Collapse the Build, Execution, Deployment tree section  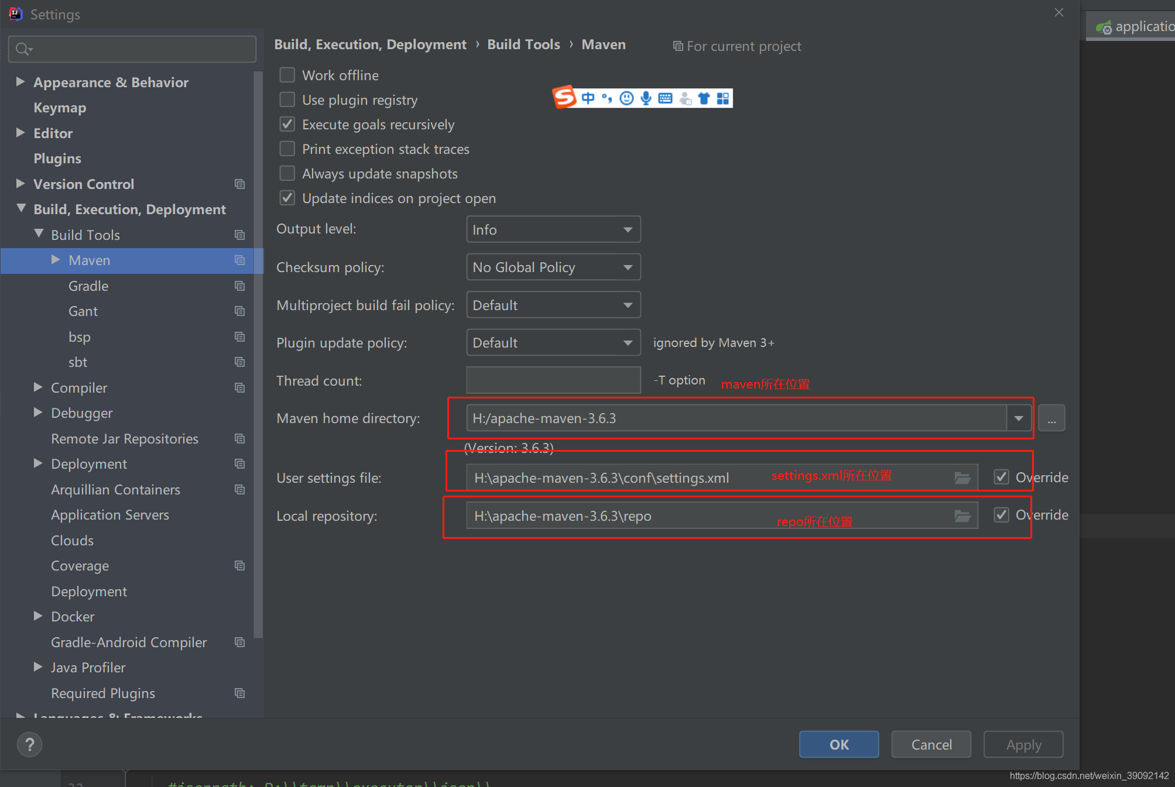(x=20, y=209)
